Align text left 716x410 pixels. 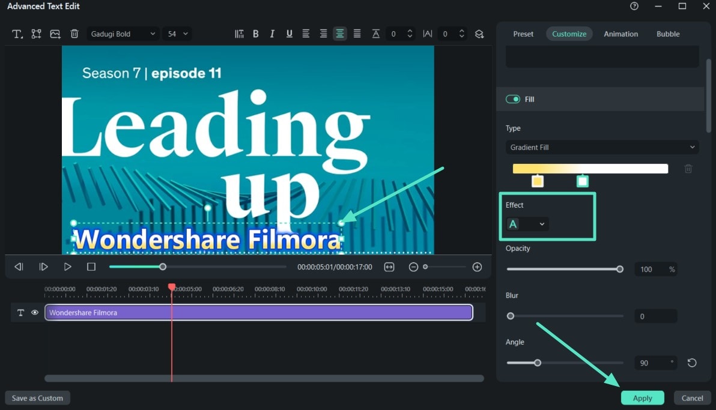(x=306, y=34)
